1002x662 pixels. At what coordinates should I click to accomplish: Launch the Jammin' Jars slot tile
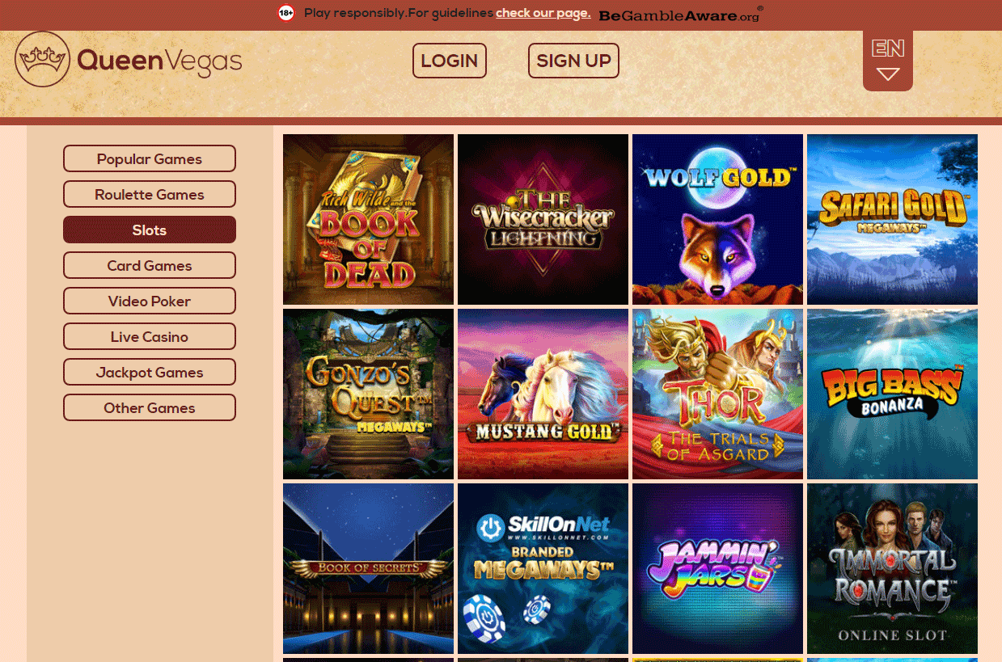tap(717, 568)
